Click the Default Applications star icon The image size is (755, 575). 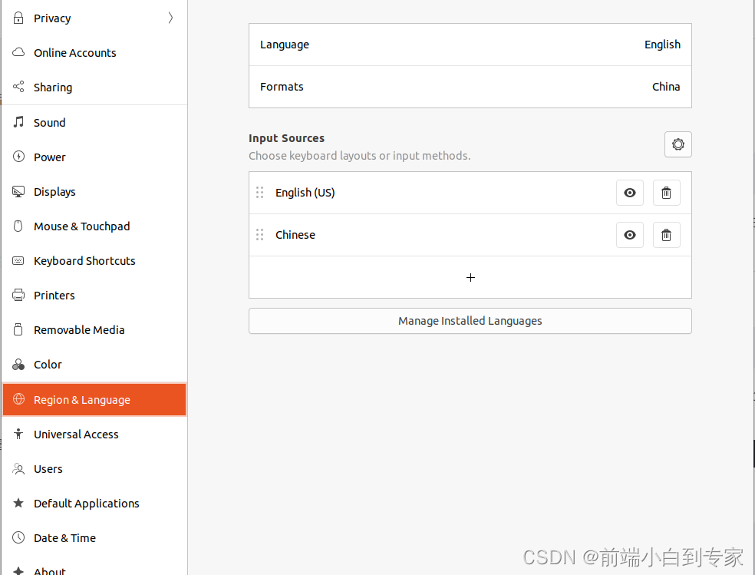click(x=18, y=503)
